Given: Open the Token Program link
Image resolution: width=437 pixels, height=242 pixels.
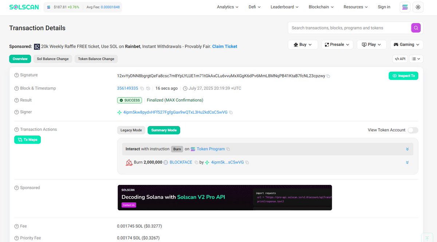Looking at the screenshot, I should point(210,149).
